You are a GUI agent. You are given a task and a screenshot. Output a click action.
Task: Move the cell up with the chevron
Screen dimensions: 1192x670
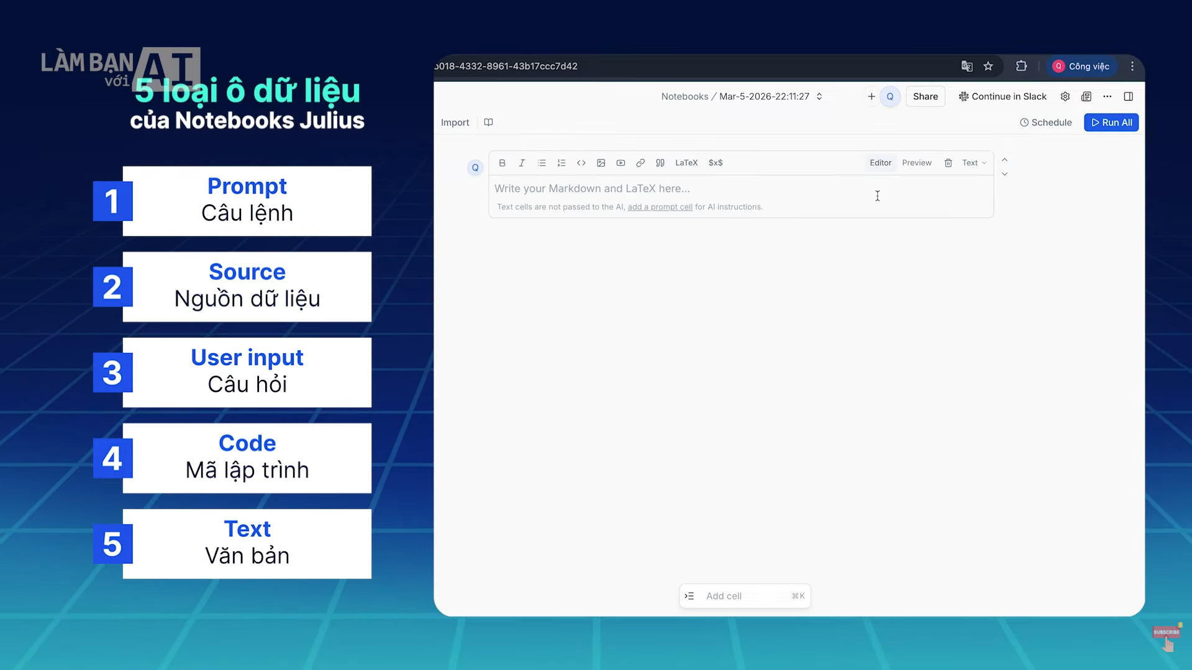[1004, 160]
